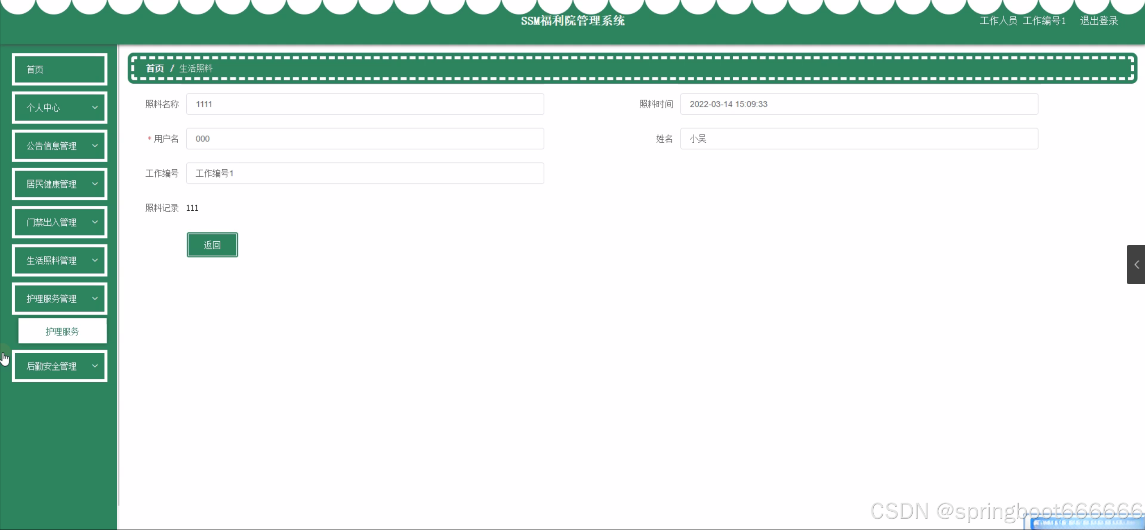Expand the 门禁出入管理 chevron arrow
Screen dimensions: 1145x530
pyautogui.click(x=95, y=222)
